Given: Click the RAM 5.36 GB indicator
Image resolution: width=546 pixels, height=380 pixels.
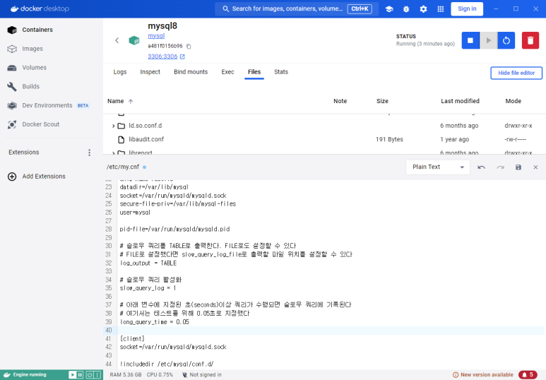Looking at the screenshot, I should point(126,375).
